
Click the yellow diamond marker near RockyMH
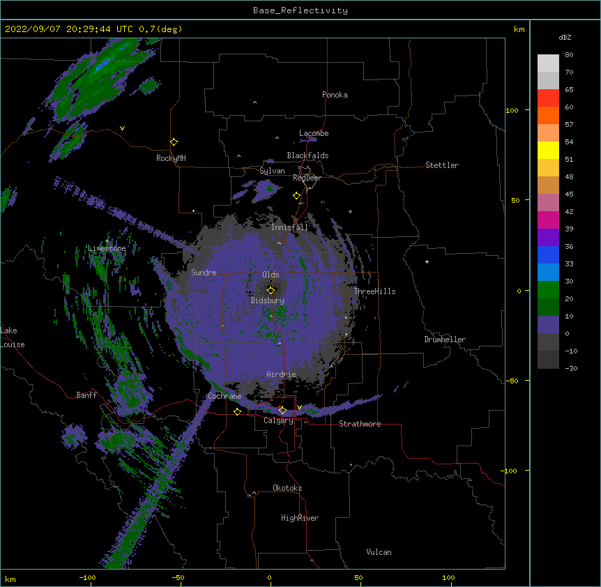point(174,142)
